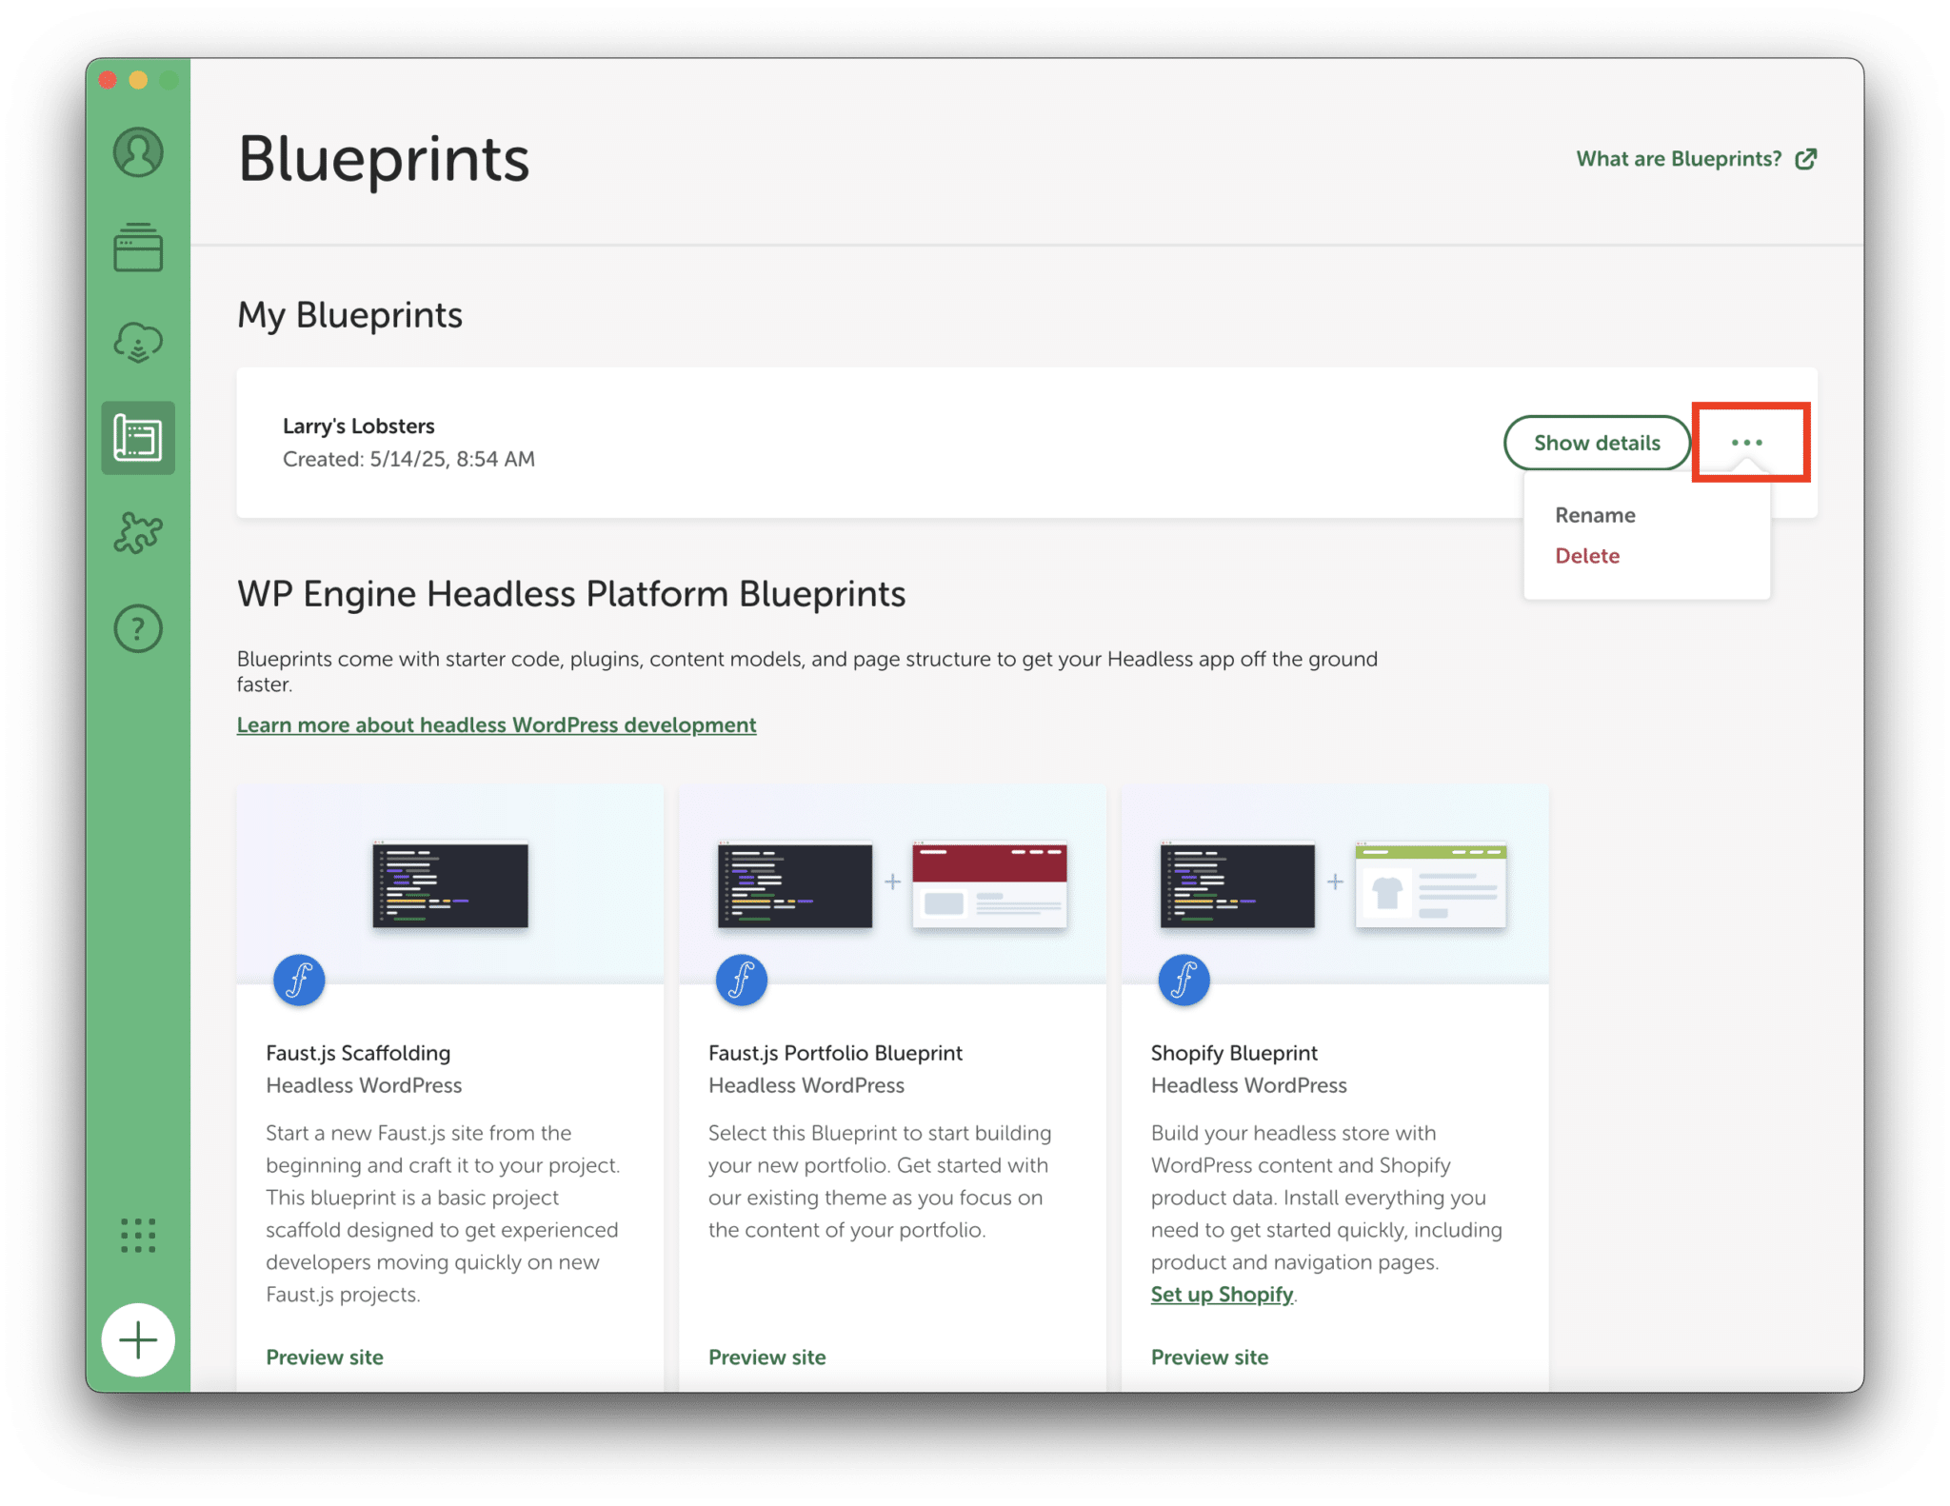
Task: Preview the Shopify Blueprint site
Action: (x=1209, y=1357)
